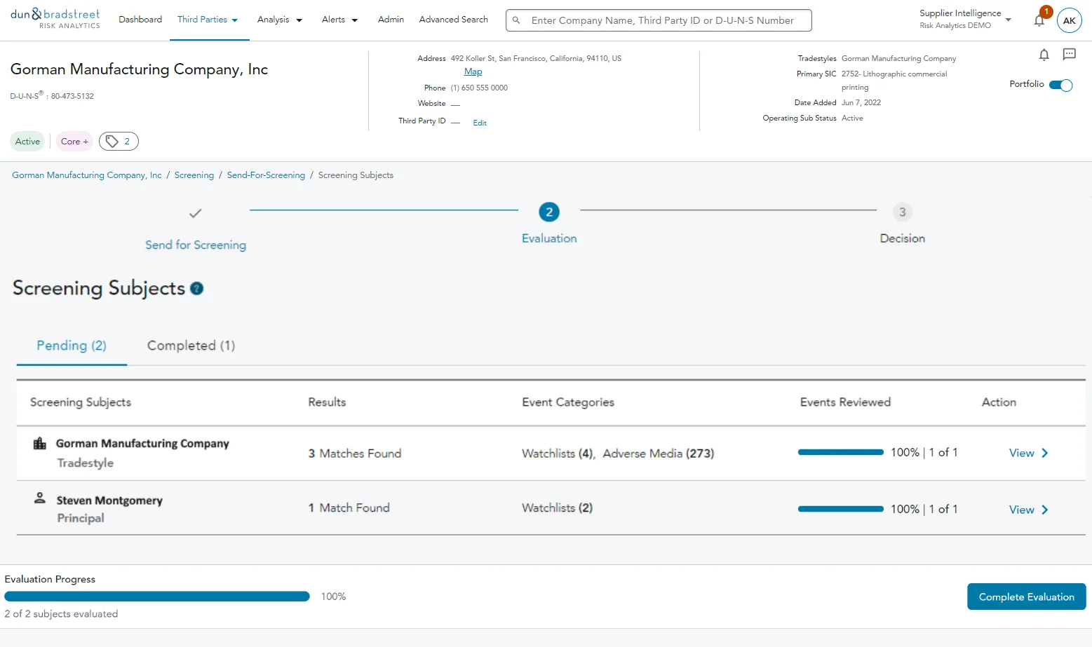Image resolution: width=1092 pixels, height=647 pixels.
Task: Click the D-U-N-S number 80-473-5132
Action: [72, 96]
